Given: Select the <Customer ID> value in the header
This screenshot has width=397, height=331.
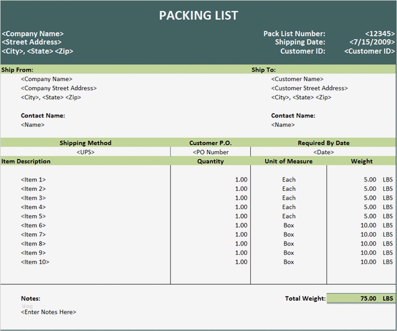Looking at the screenshot, I should pos(369,51).
